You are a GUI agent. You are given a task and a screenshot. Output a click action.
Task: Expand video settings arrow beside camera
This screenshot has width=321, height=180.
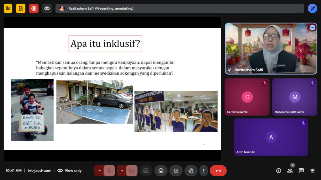[x=122, y=171]
